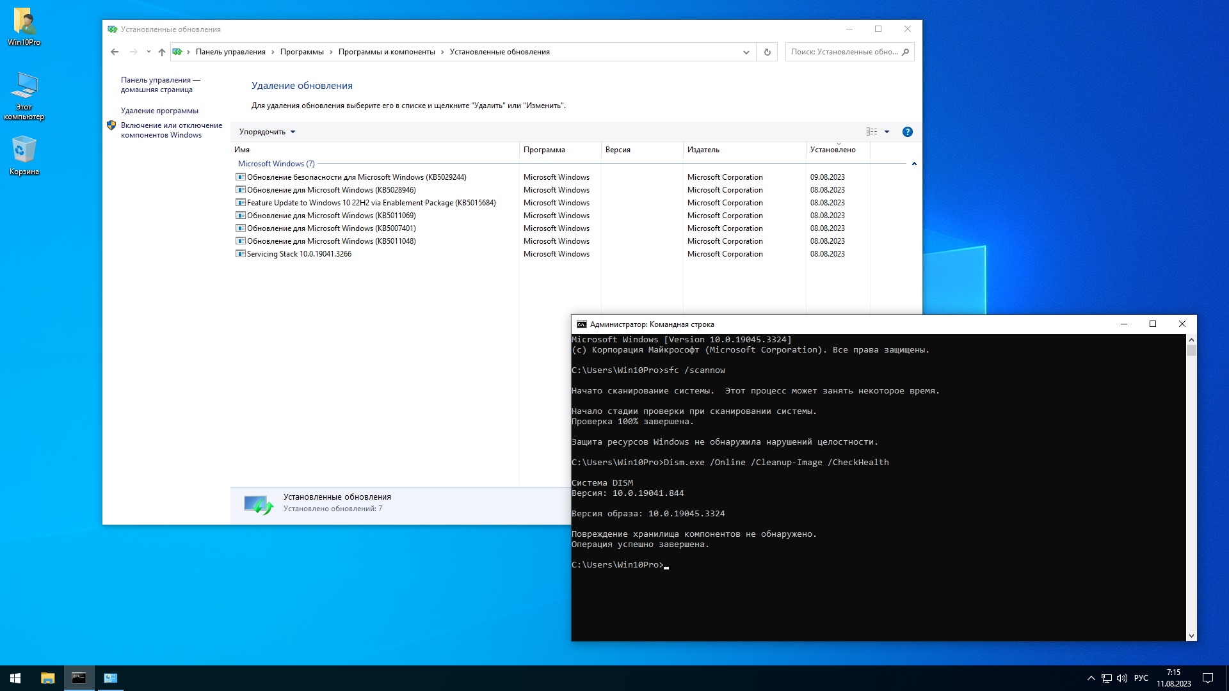Viewport: 1229px width, 691px height.
Task: Open the blue help question icon
Action: [x=907, y=132]
